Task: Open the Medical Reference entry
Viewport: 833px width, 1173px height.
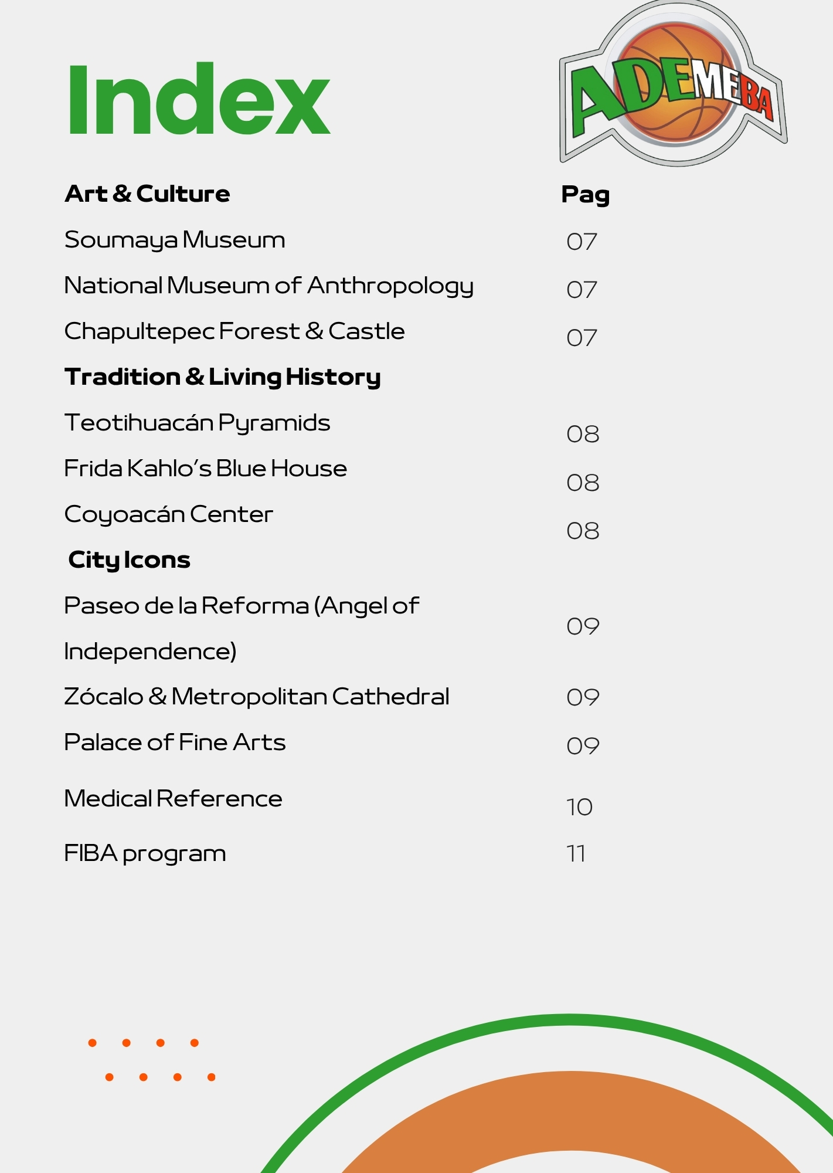Action: pyautogui.click(x=173, y=799)
